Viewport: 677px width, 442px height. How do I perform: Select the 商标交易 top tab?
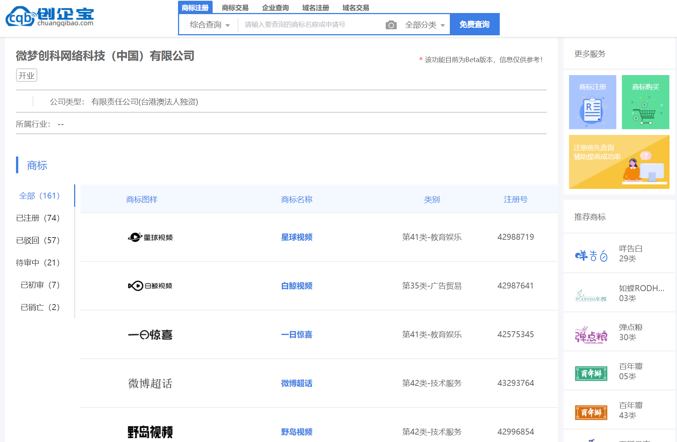pos(235,7)
